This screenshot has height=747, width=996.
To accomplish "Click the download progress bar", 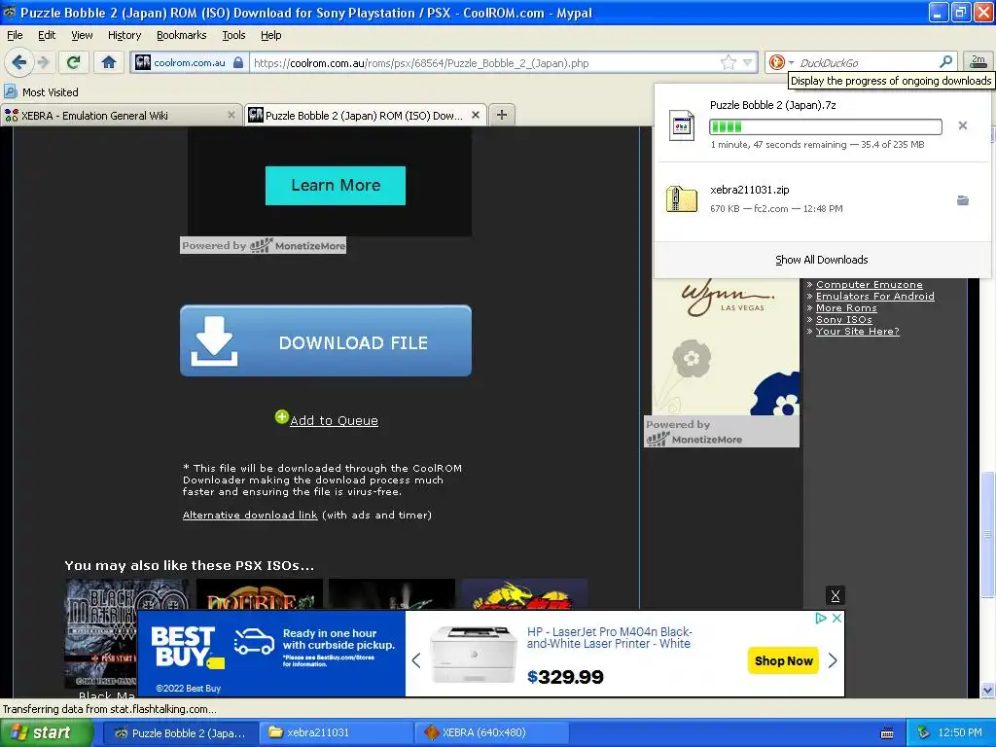I will point(825,126).
